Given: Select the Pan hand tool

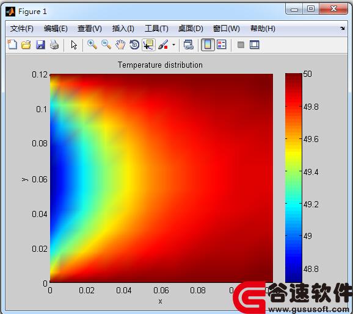Looking at the screenshot, I should [120, 45].
